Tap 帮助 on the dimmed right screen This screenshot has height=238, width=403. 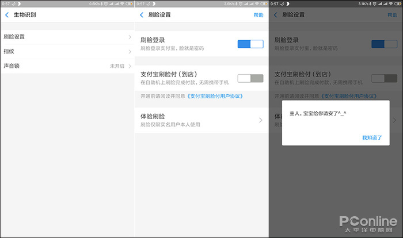click(393, 15)
